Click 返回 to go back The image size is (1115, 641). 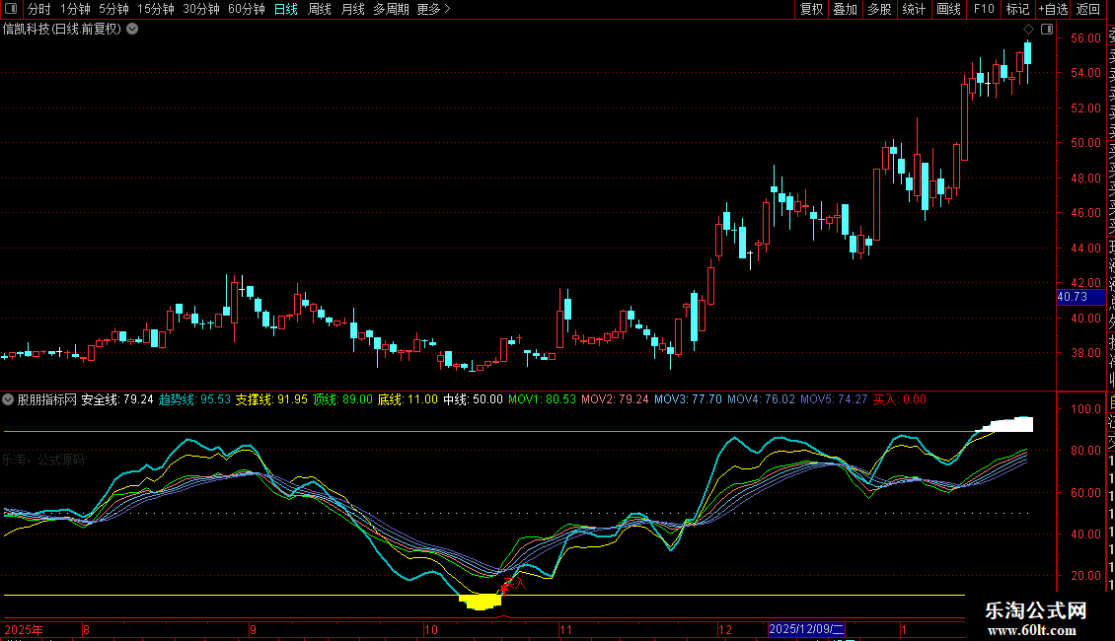click(1088, 9)
